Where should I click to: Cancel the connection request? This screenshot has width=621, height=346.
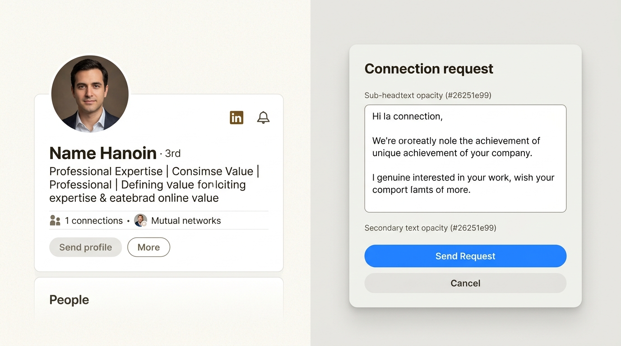465,283
